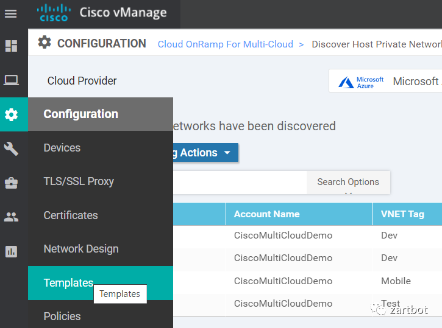The width and height of the screenshot is (442, 328).
Task: Open Templates in the Configuration menu
Action: pyautogui.click(x=68, y=283)
